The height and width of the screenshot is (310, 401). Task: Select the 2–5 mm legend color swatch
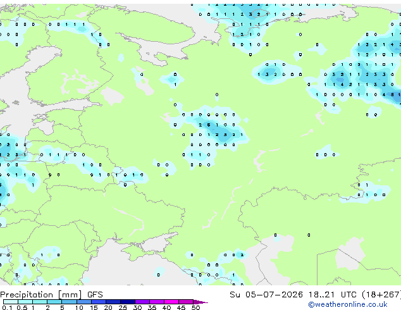pyautogui.click(x=54, y=302)
